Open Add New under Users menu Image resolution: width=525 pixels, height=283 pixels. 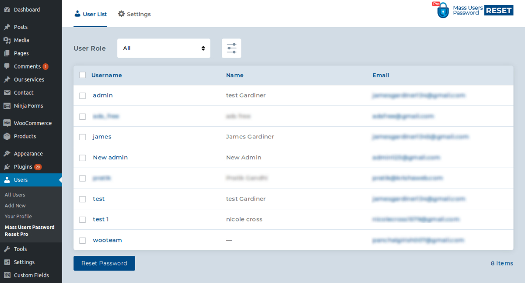tap(15, 206)
